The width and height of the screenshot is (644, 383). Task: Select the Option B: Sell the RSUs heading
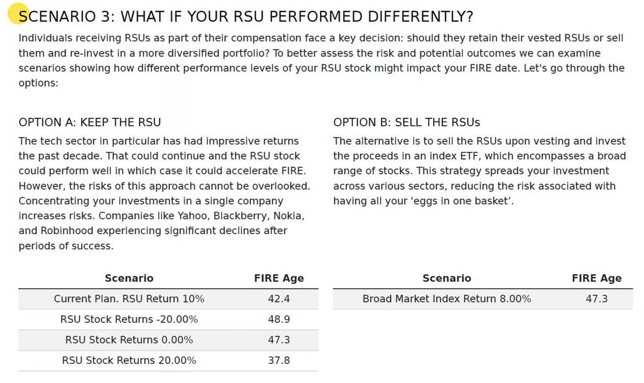407,122
